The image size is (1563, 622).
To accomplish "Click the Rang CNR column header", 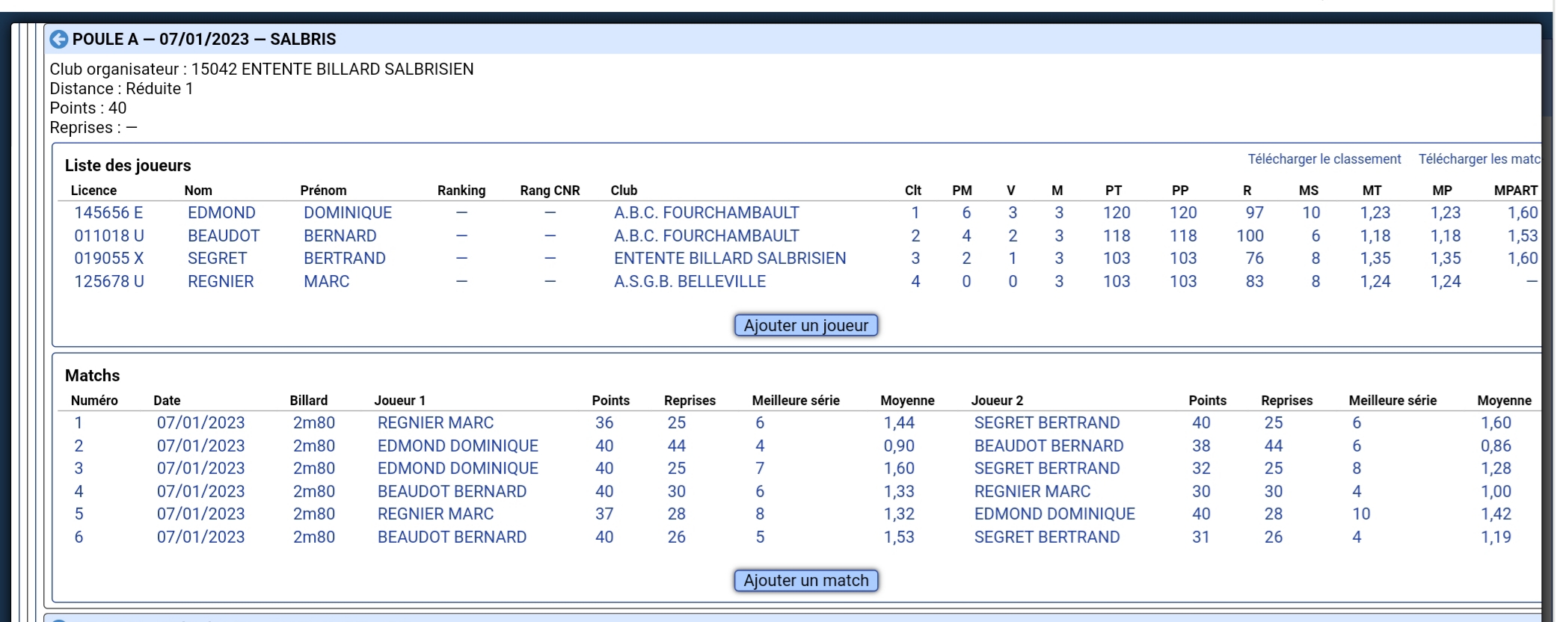I will click(550, 191).
